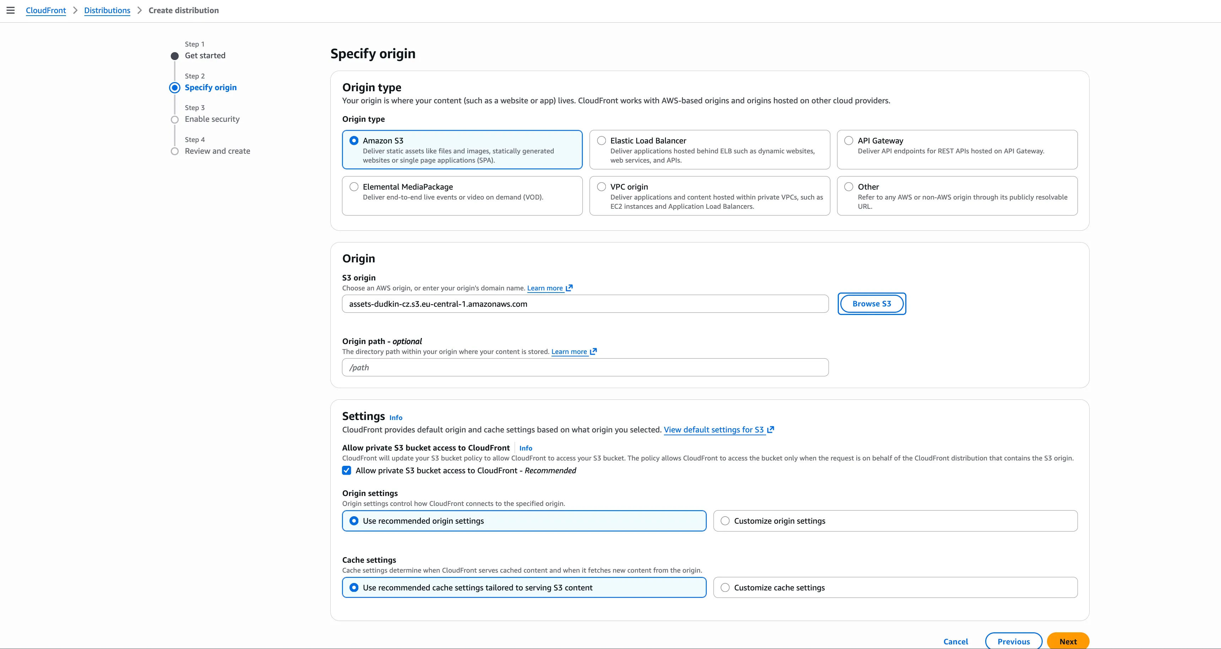Click the Browse S3 button
1221x649 pixels.
872,304
